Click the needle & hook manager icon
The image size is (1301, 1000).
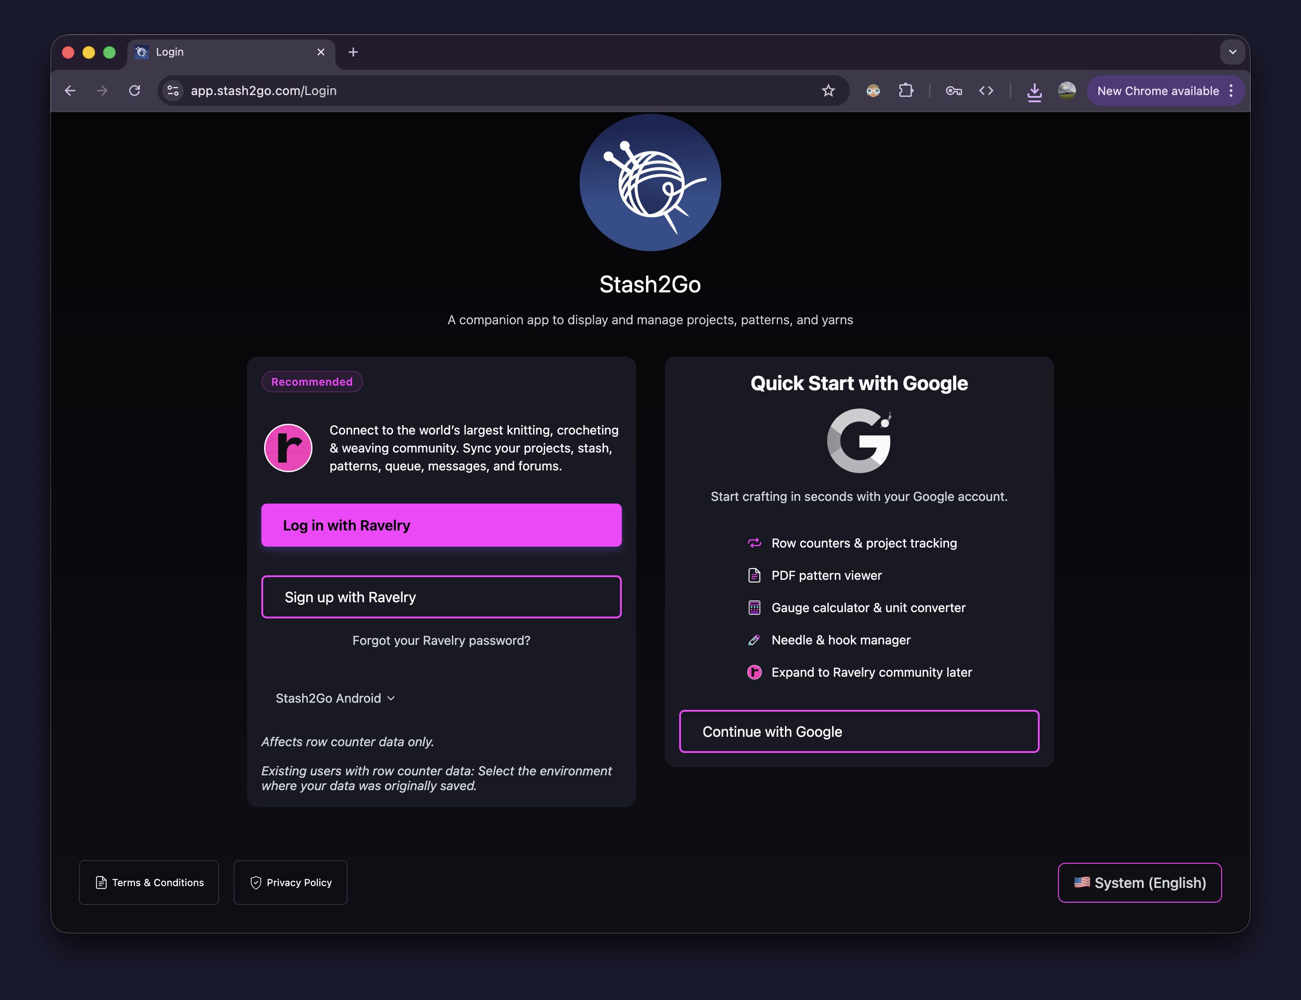754,640
